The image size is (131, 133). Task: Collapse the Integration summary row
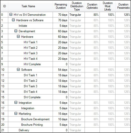click(x=16, y=102)
